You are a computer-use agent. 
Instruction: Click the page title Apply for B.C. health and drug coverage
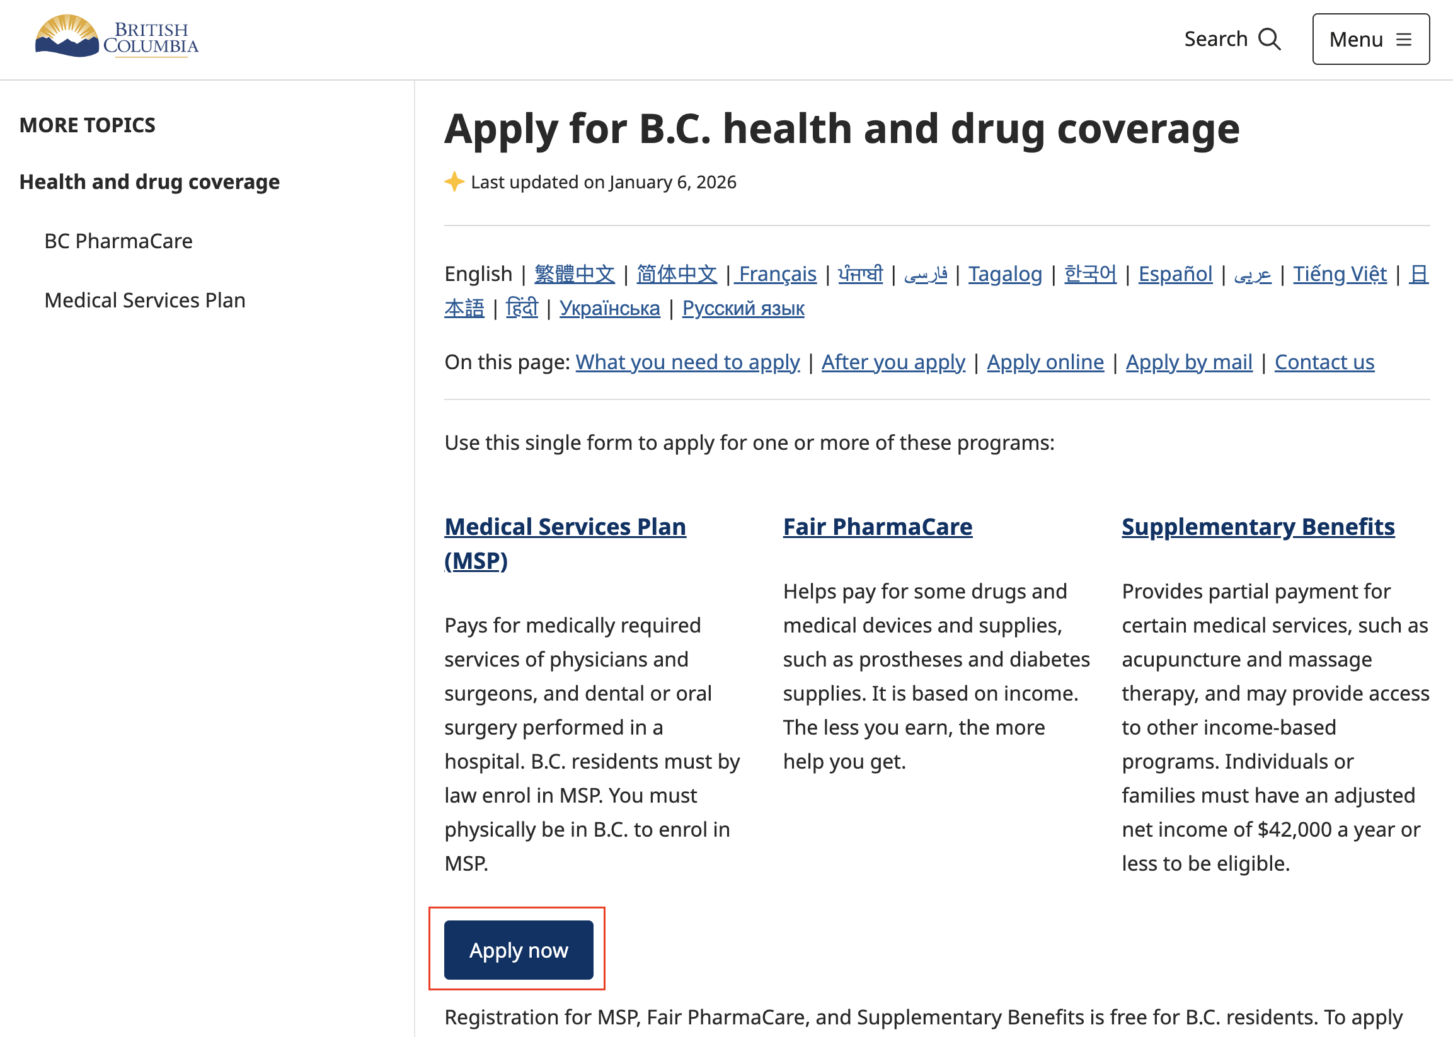842,129
